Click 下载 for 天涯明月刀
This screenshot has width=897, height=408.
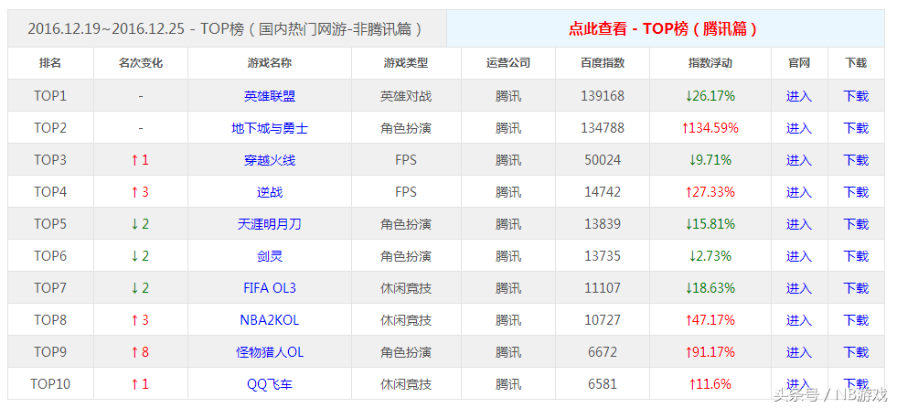click(856, 224)
